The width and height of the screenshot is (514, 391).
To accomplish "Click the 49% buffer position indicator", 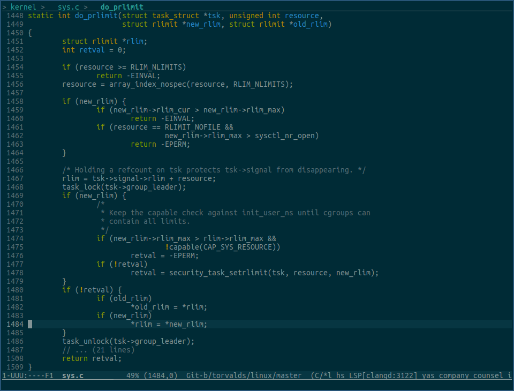I will (132, 376).
